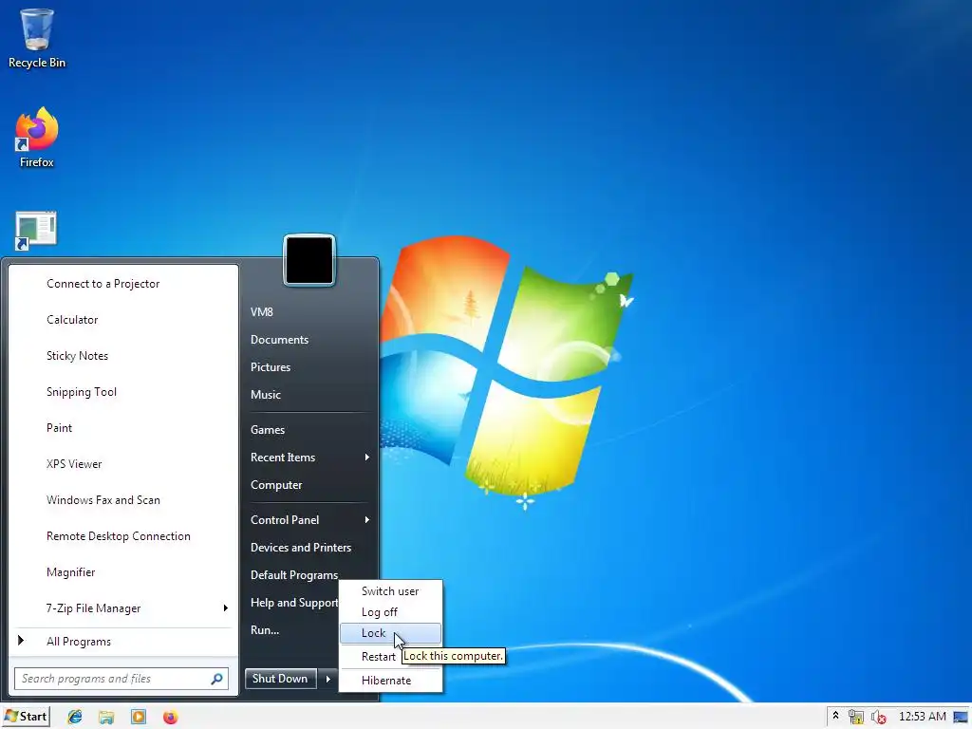Open Internet Explorer from the taskbar
This screenshot has height=729, width=972.
(x=75, y=717)
